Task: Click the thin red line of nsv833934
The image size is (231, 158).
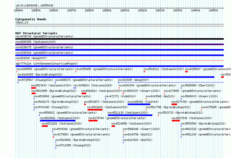Action: [x=119, y=60]
